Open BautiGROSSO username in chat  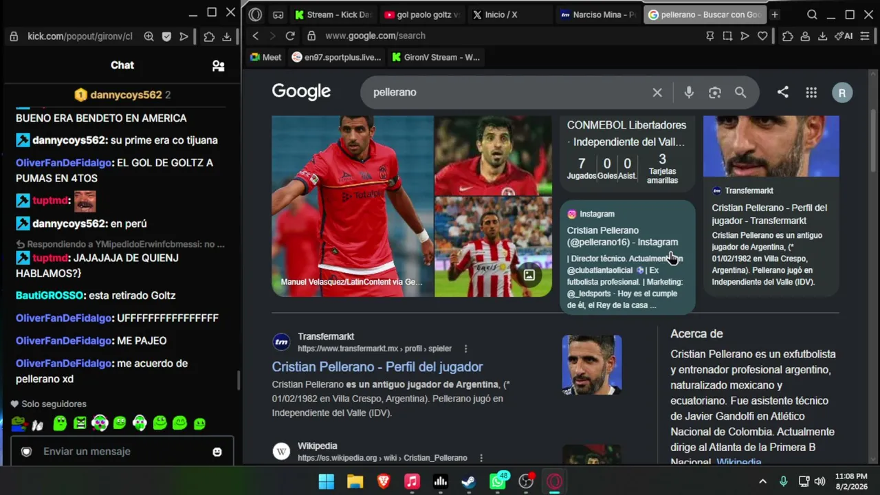tap(50, 296)
